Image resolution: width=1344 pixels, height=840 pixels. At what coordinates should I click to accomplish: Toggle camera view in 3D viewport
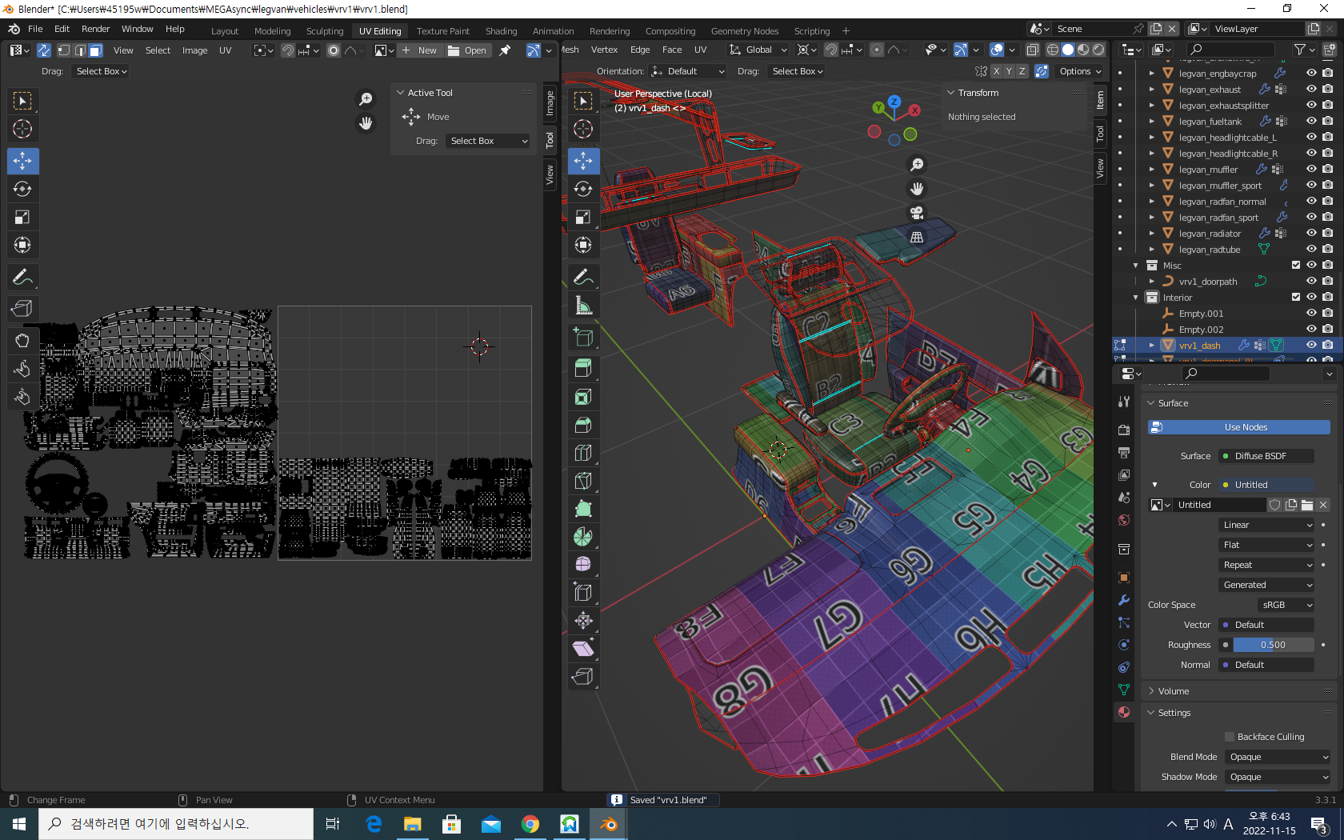(x=917, y=213)
